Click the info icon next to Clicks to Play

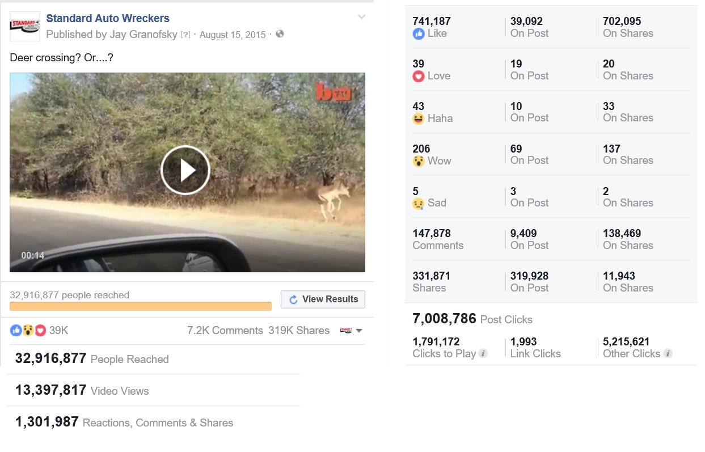tap(483, 353)
